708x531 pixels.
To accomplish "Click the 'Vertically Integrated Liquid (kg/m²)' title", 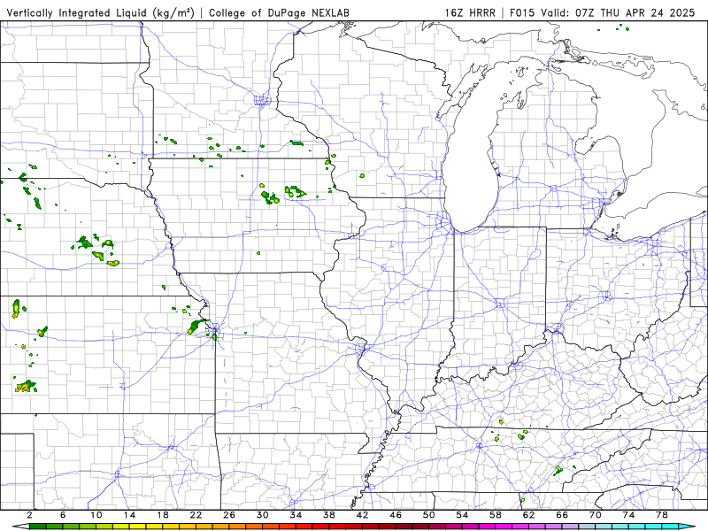I will click(100, 12).
